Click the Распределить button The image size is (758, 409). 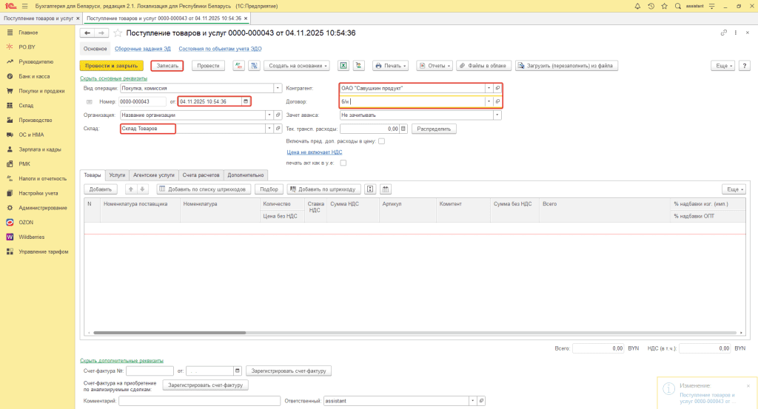tap(434, 129)
